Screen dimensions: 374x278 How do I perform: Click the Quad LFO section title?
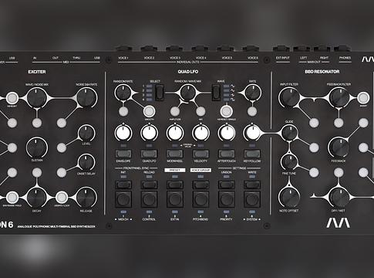188,72
